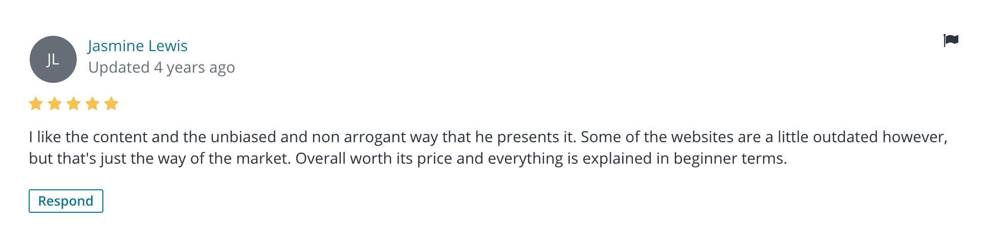
Task: Click the word 'unbiased' in the review text
Action: 243,137
